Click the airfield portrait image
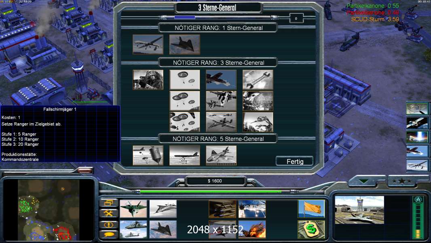 [359, 210]
